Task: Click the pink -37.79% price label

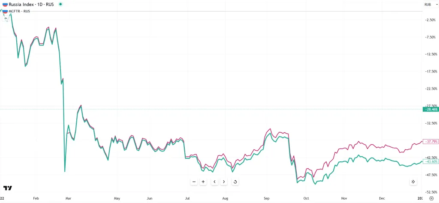Action: point(430,141)
